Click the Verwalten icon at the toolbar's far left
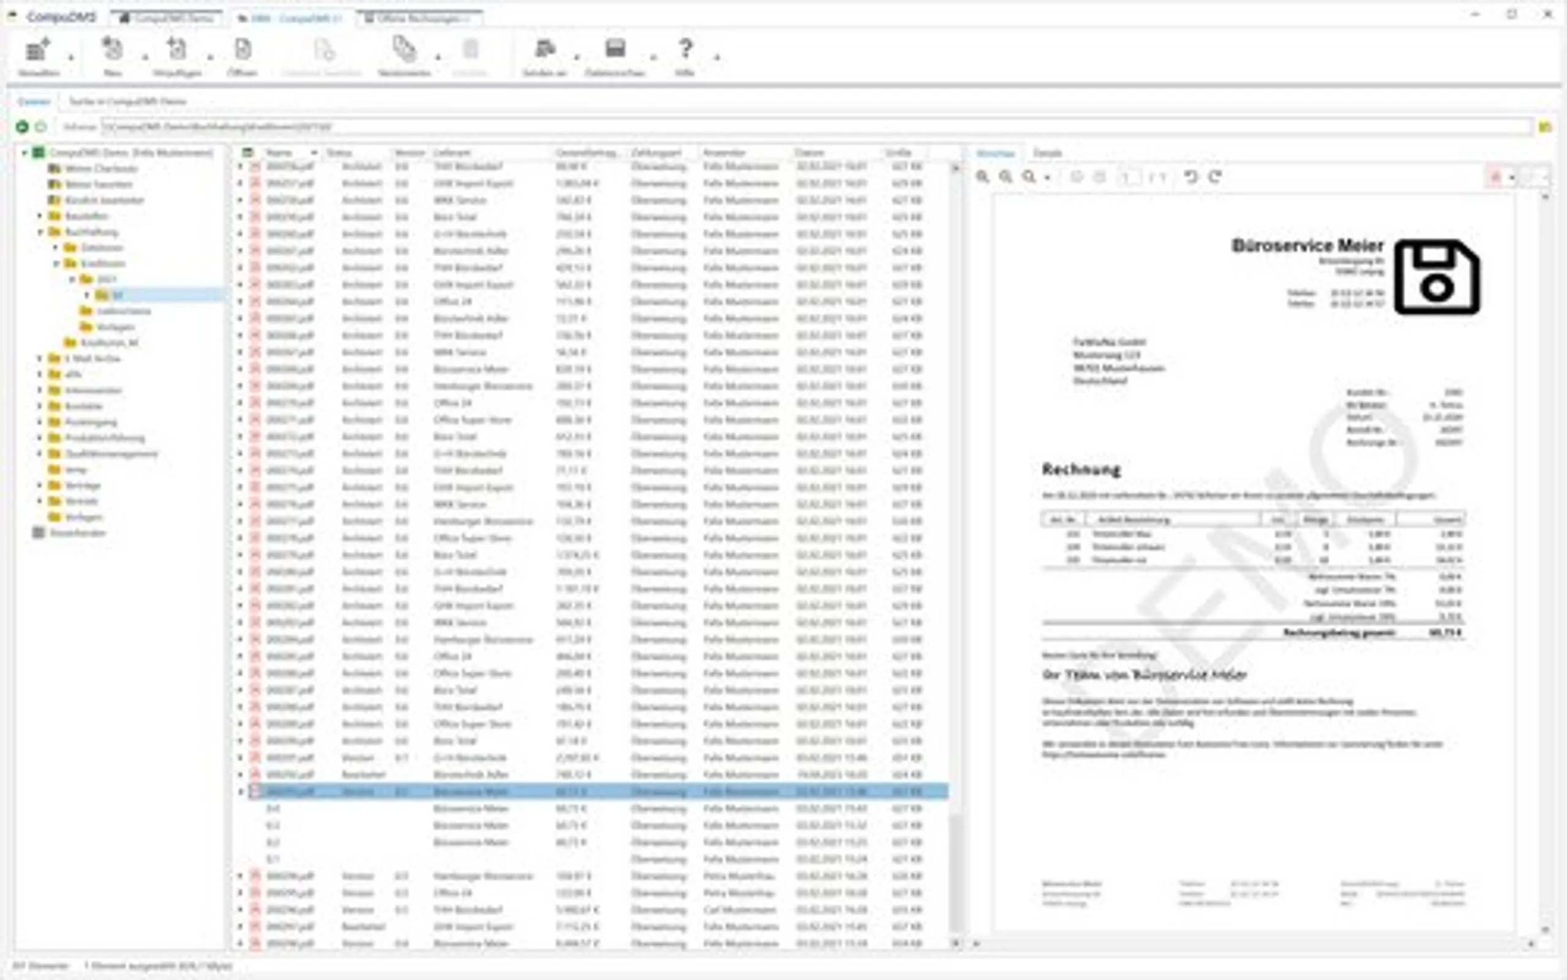Screen dimensions: 1567x980 coord(37,52)
